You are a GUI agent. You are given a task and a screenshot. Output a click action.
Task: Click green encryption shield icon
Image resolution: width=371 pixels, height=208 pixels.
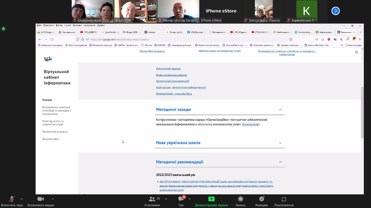pyautogui.click(x=3, y=29)
